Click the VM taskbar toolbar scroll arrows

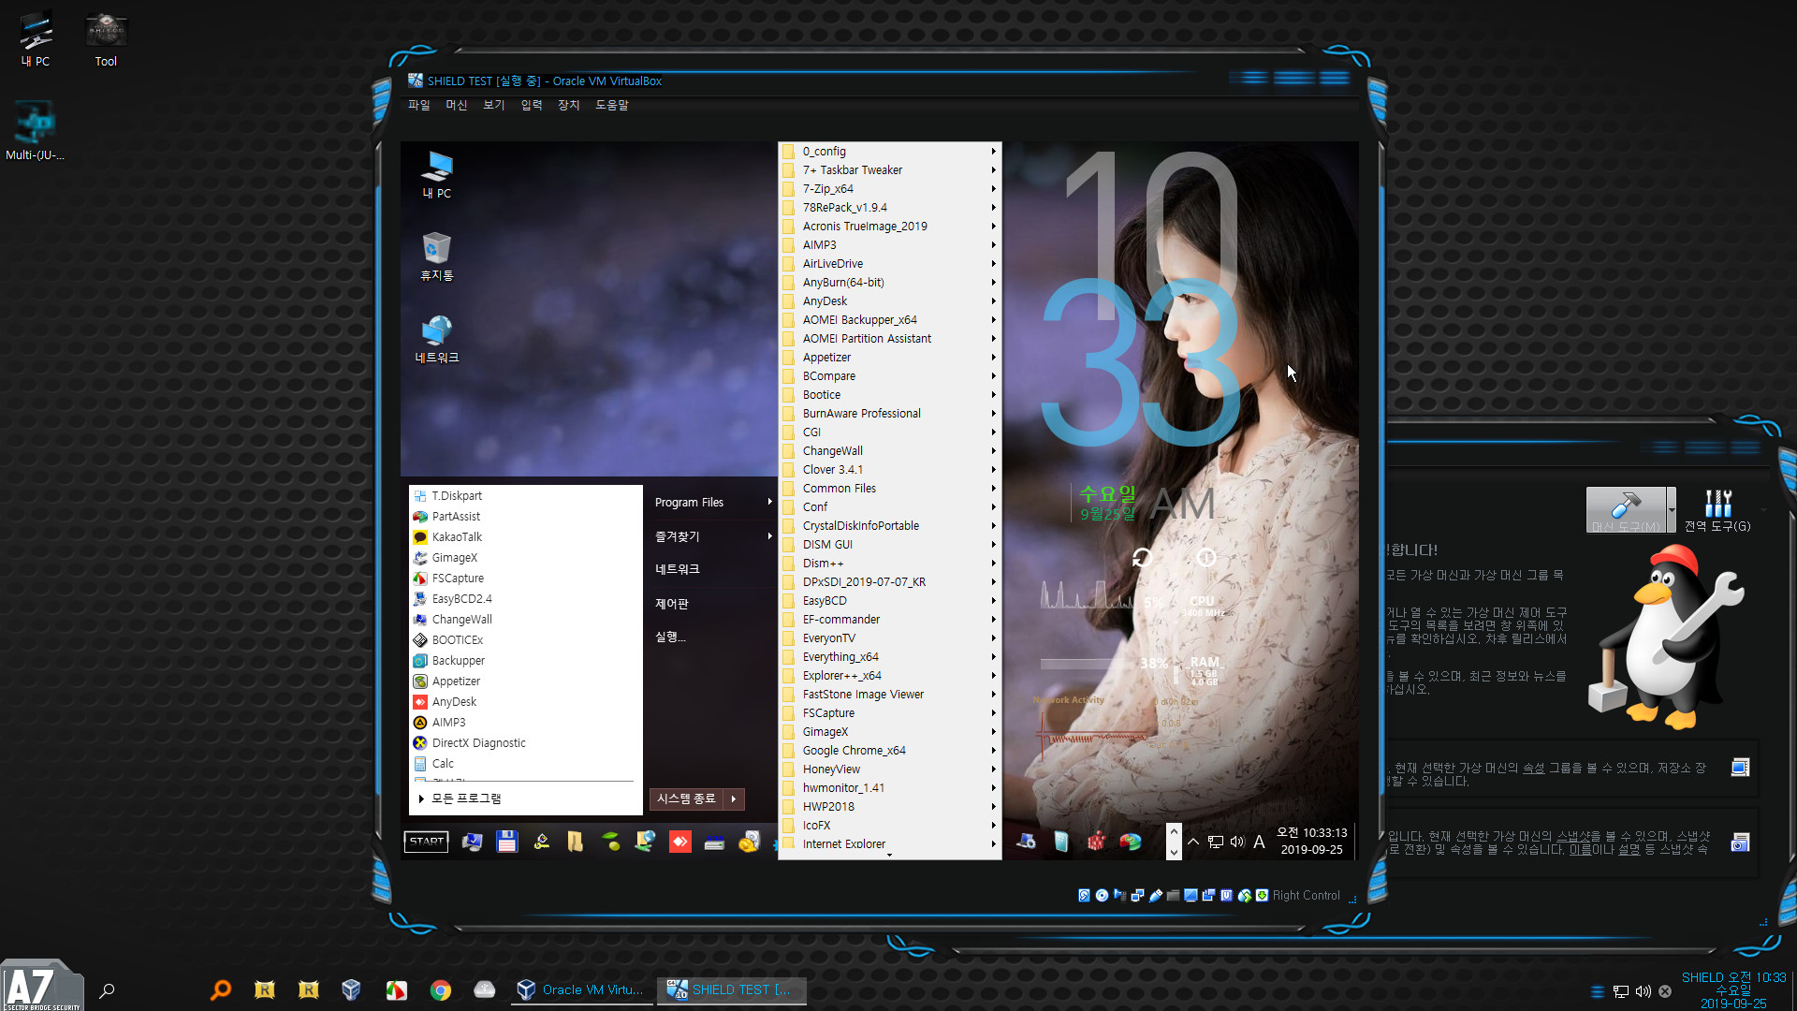point(1174,842)
